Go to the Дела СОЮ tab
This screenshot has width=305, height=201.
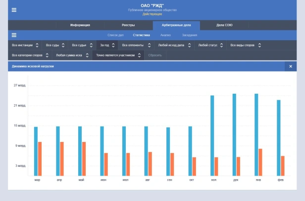224,25
